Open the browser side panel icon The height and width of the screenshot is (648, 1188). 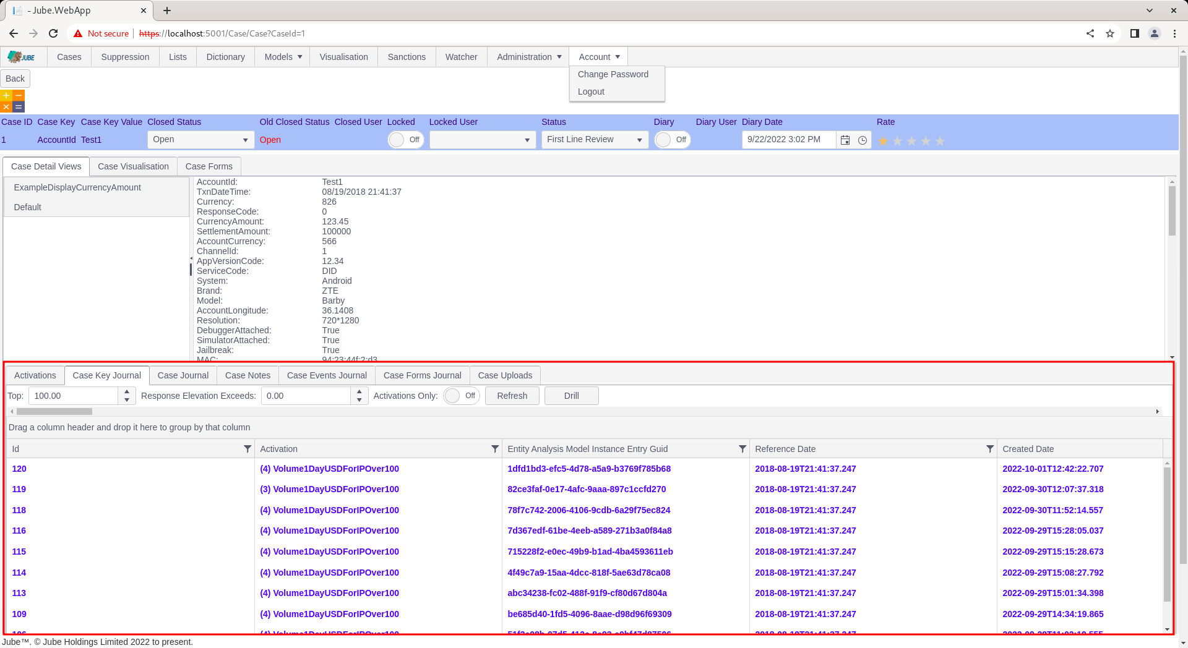point(1135,33)
